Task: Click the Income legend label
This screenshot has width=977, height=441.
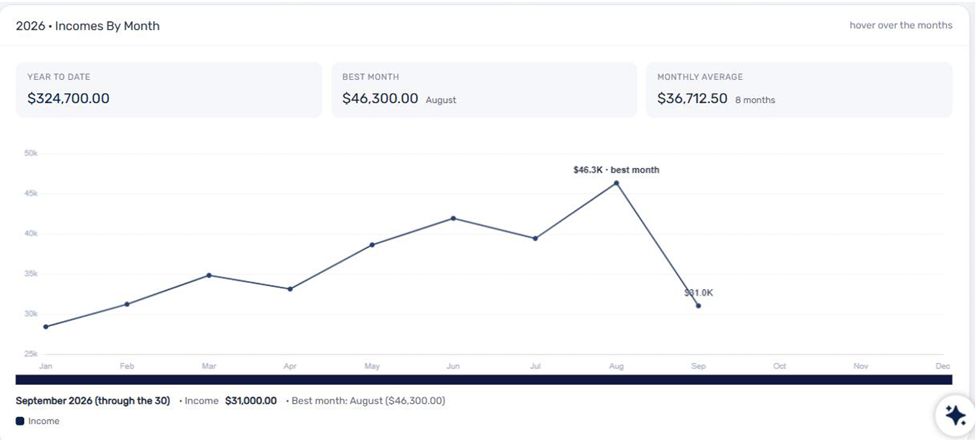Action: (43, 421)
